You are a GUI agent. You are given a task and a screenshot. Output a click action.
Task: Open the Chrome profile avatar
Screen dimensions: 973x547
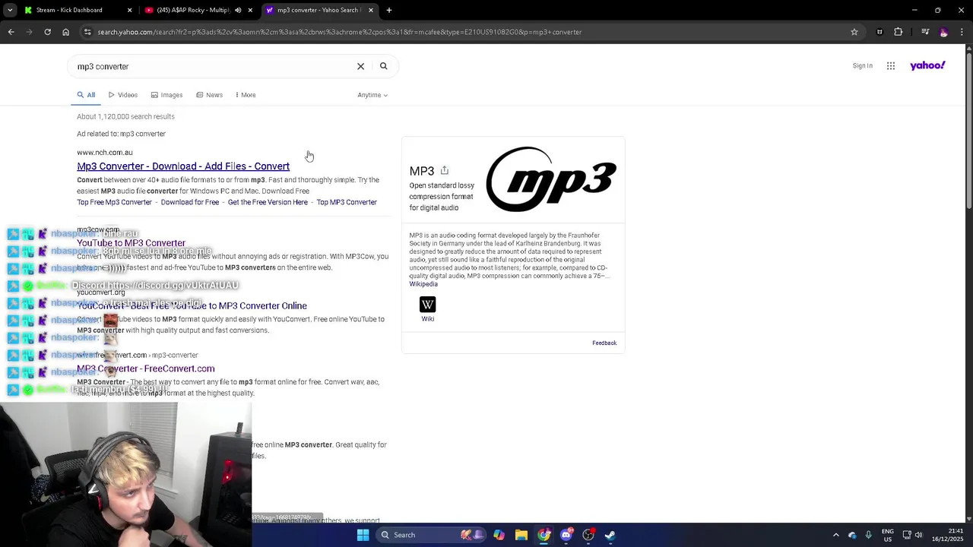[943, 32]
